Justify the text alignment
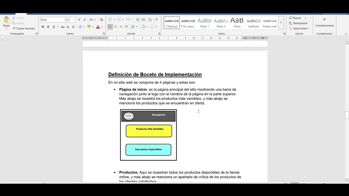Screen dimensions: 349x196 pyautogui.click(x=127, y=27)
